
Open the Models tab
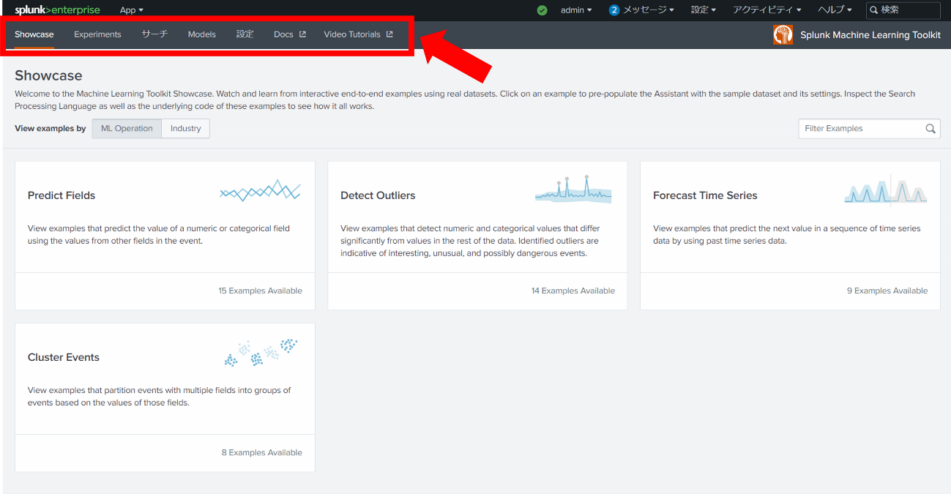click(201, 34)
